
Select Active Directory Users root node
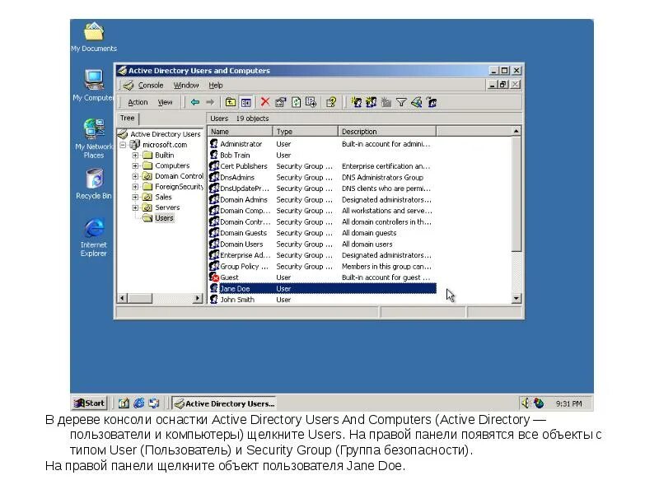click(166, 134)
